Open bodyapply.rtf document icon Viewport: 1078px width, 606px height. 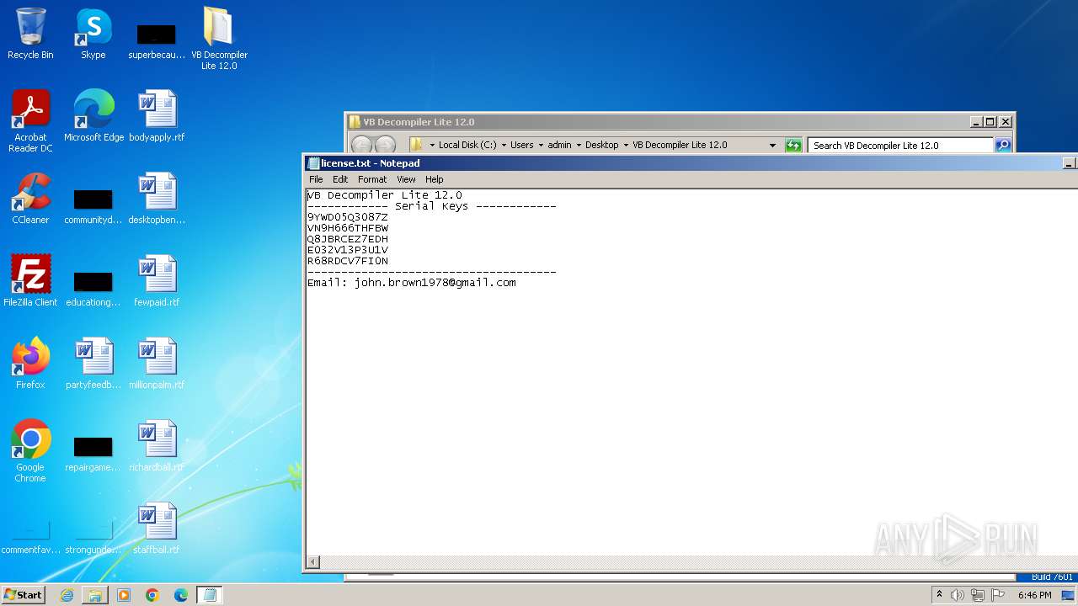tap(157, 116)
